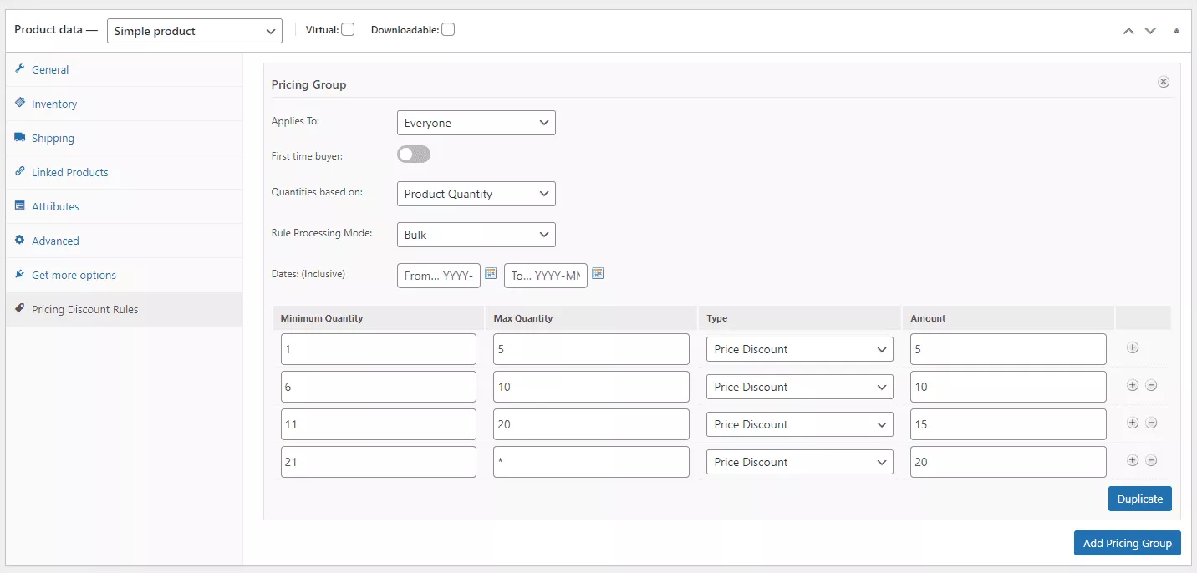Viewport: 1197px width, 573px height.
Task: Click the Duplicate button
Action: (1140, 499)
